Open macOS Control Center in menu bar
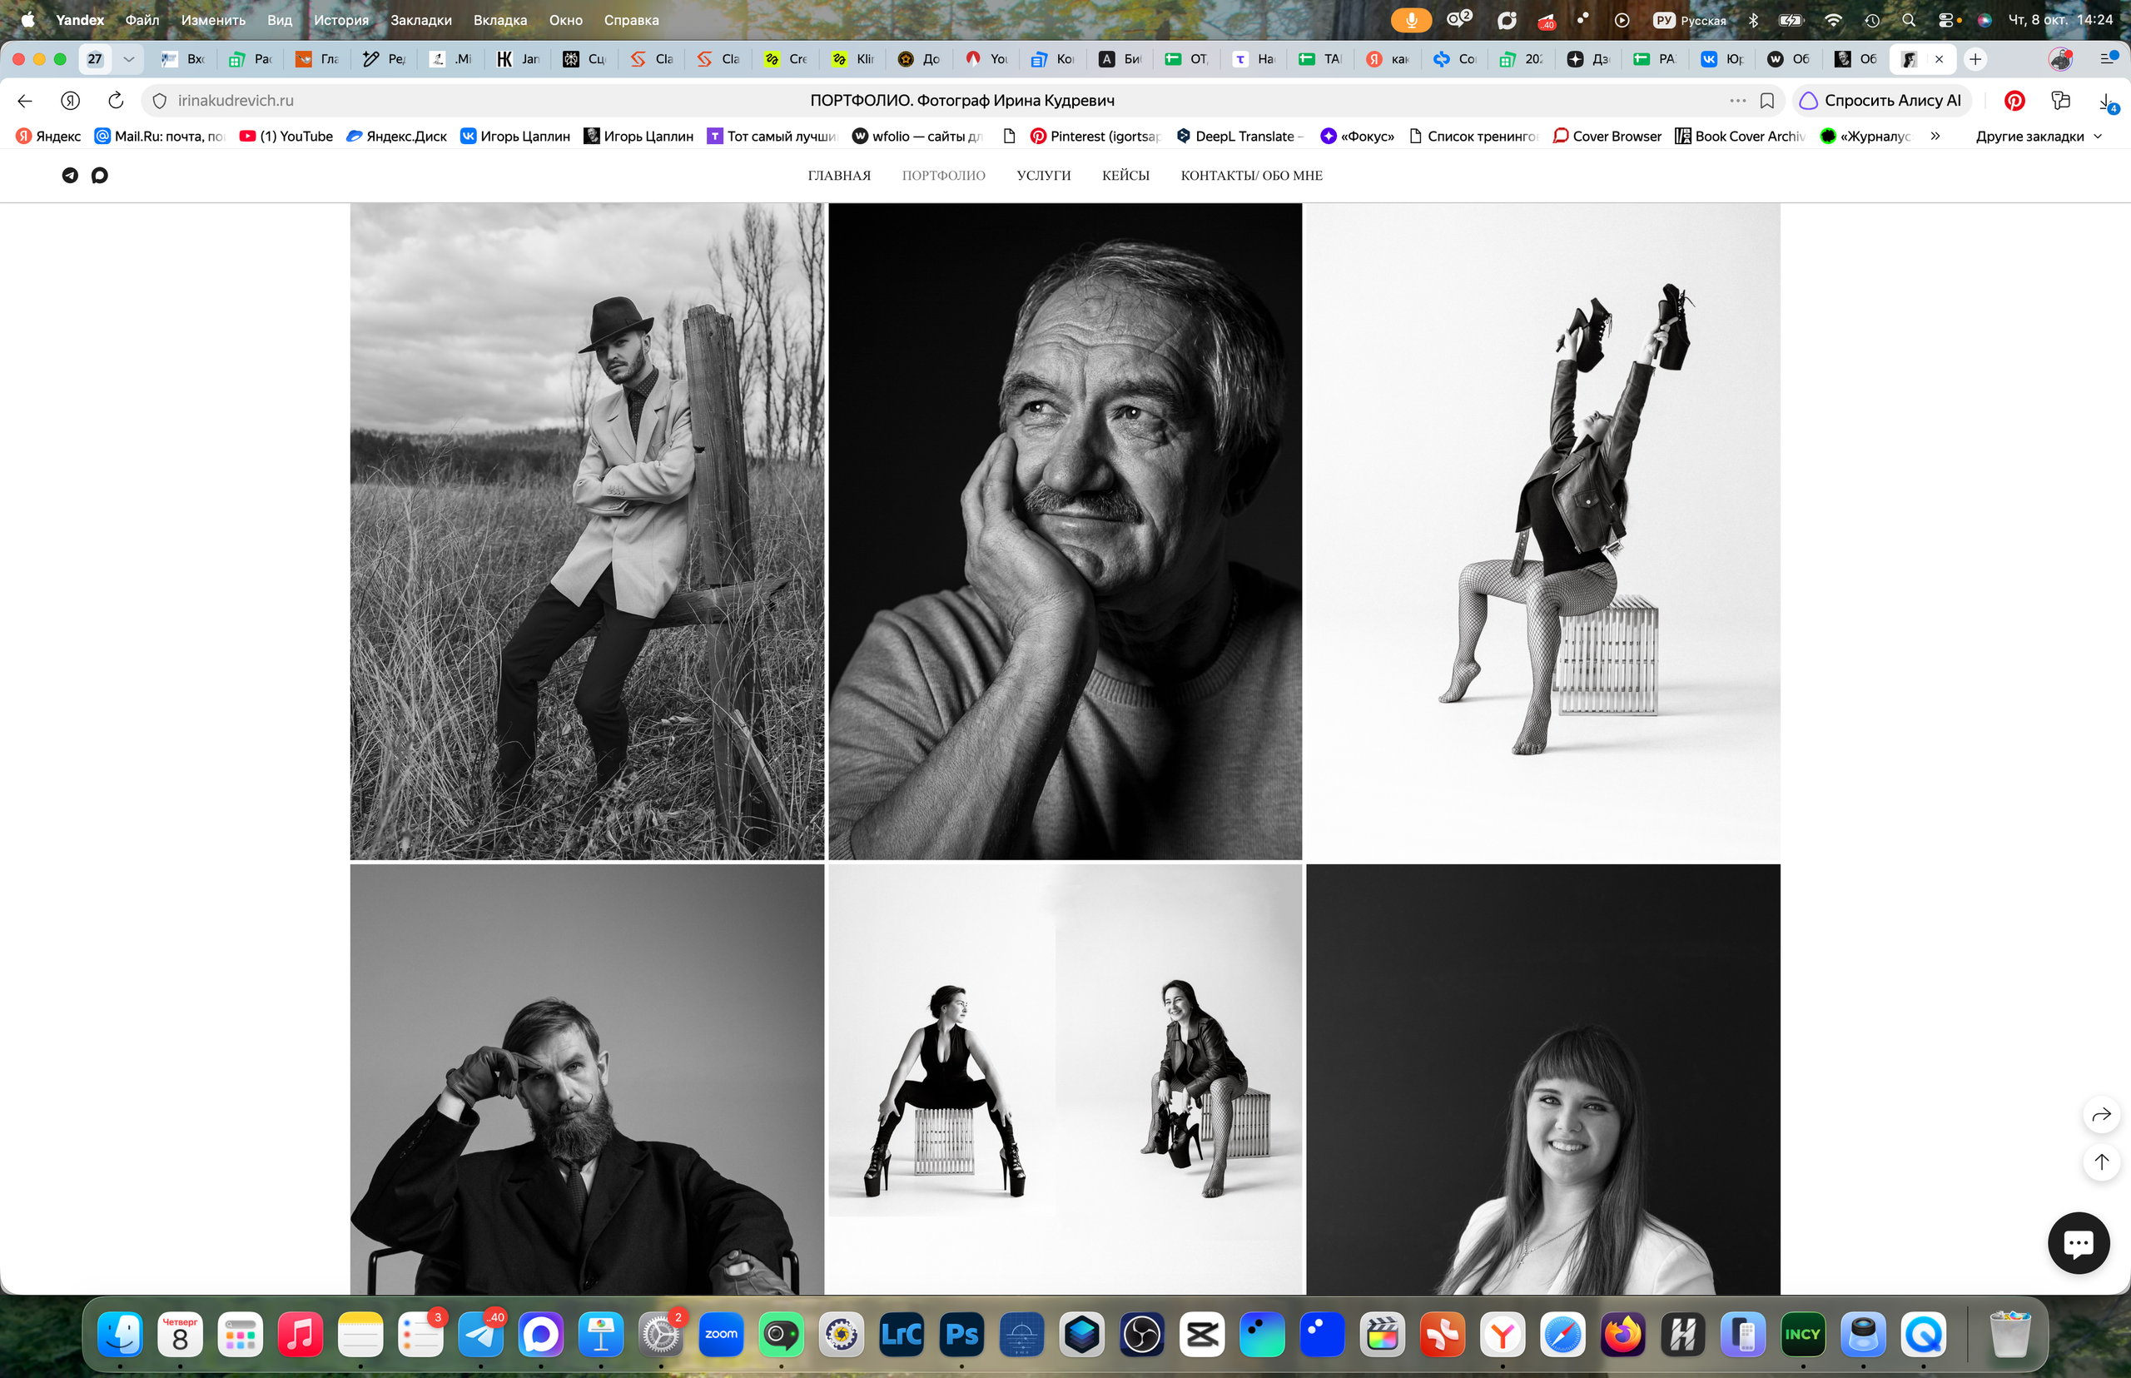The image size is (2131, 1378). click(1946, 20)
